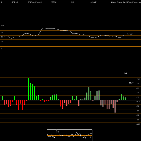
Task: Click the last green bar in MR histogram
Action: click(125, 99)
